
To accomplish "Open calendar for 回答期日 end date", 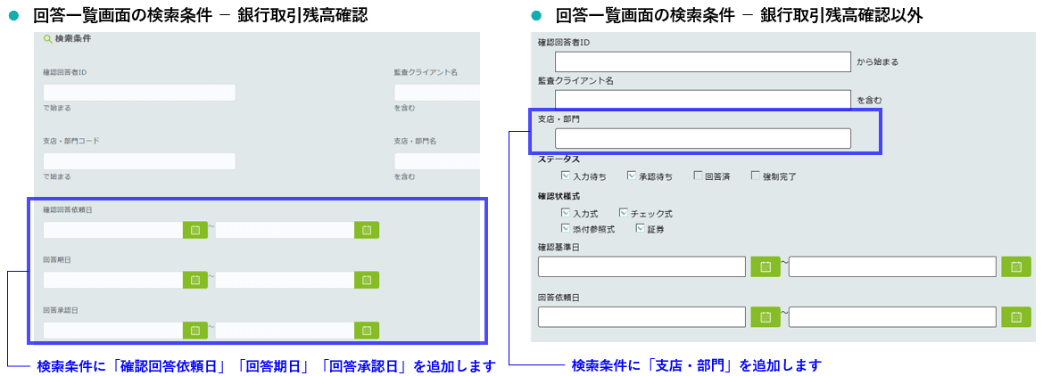I will coord(367,280).
